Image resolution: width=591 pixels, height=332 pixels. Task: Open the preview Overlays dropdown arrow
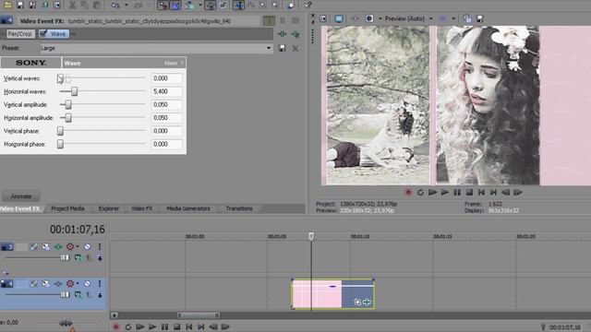point(453,18)
